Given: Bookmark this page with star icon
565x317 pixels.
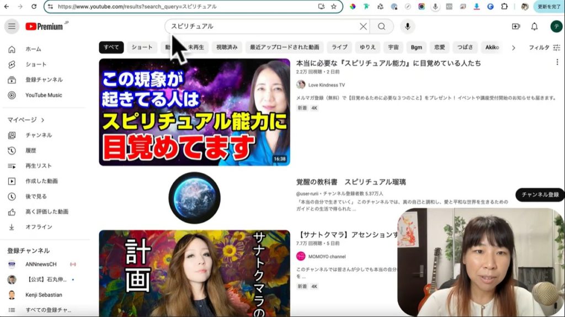Looking at the screenshot, I should pos(334,7).
